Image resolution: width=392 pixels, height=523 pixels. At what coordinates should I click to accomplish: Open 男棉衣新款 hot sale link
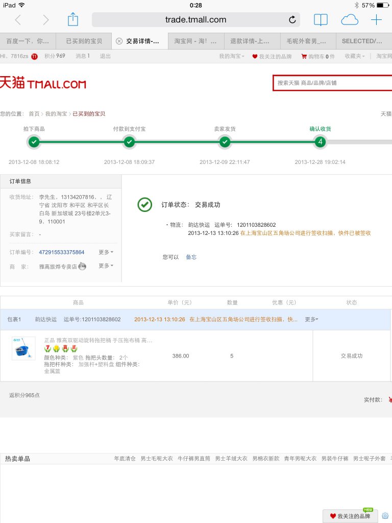[x=265, y=459]
